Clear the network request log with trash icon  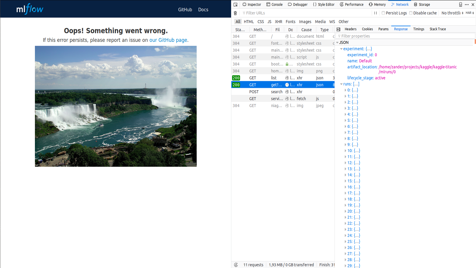tap(235, 13)
